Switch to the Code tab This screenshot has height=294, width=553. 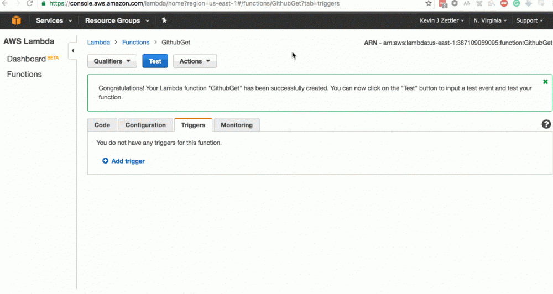coord(102,125)
